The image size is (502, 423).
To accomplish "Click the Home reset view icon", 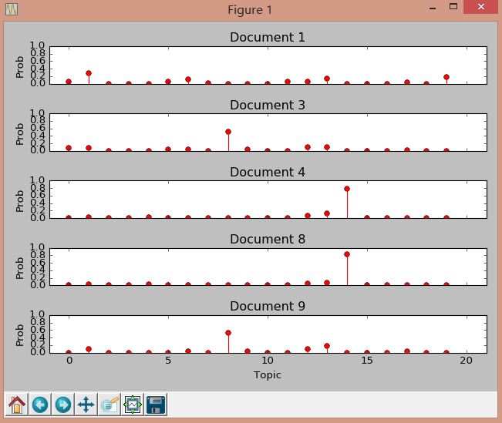I will 17,405.
